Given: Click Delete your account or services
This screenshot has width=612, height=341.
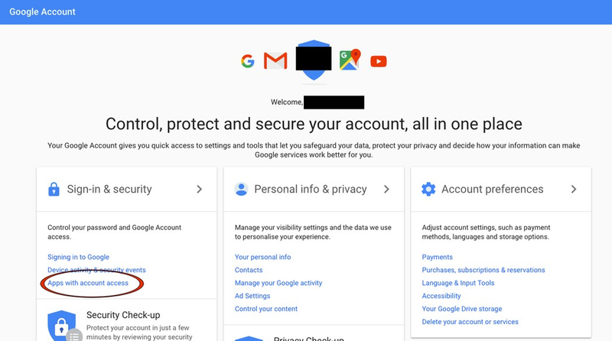Looking at the screenshot, I should 470,322.
